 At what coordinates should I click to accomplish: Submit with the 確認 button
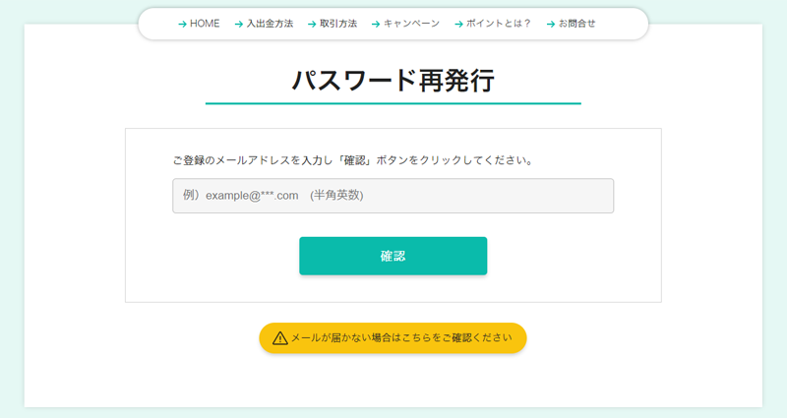393,256
